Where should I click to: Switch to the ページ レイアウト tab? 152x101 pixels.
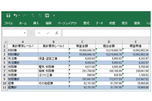coord(67,23)
